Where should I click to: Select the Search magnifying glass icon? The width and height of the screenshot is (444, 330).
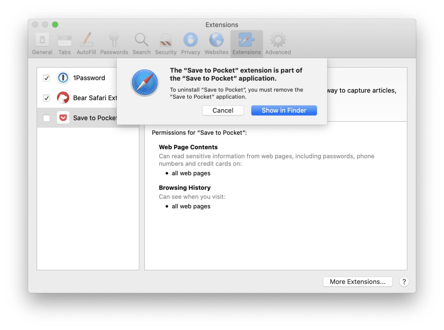tap(141, 40)
